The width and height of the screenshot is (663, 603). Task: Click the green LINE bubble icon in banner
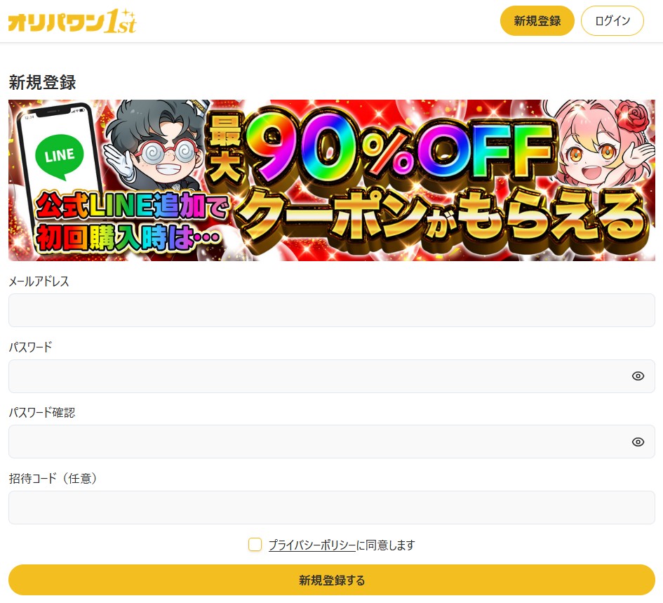pyautogui.click(x=59, y=157)
